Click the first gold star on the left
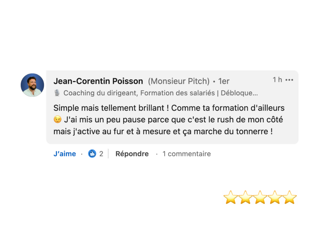This screenshot has height=228, width=321. pos(231,198)
